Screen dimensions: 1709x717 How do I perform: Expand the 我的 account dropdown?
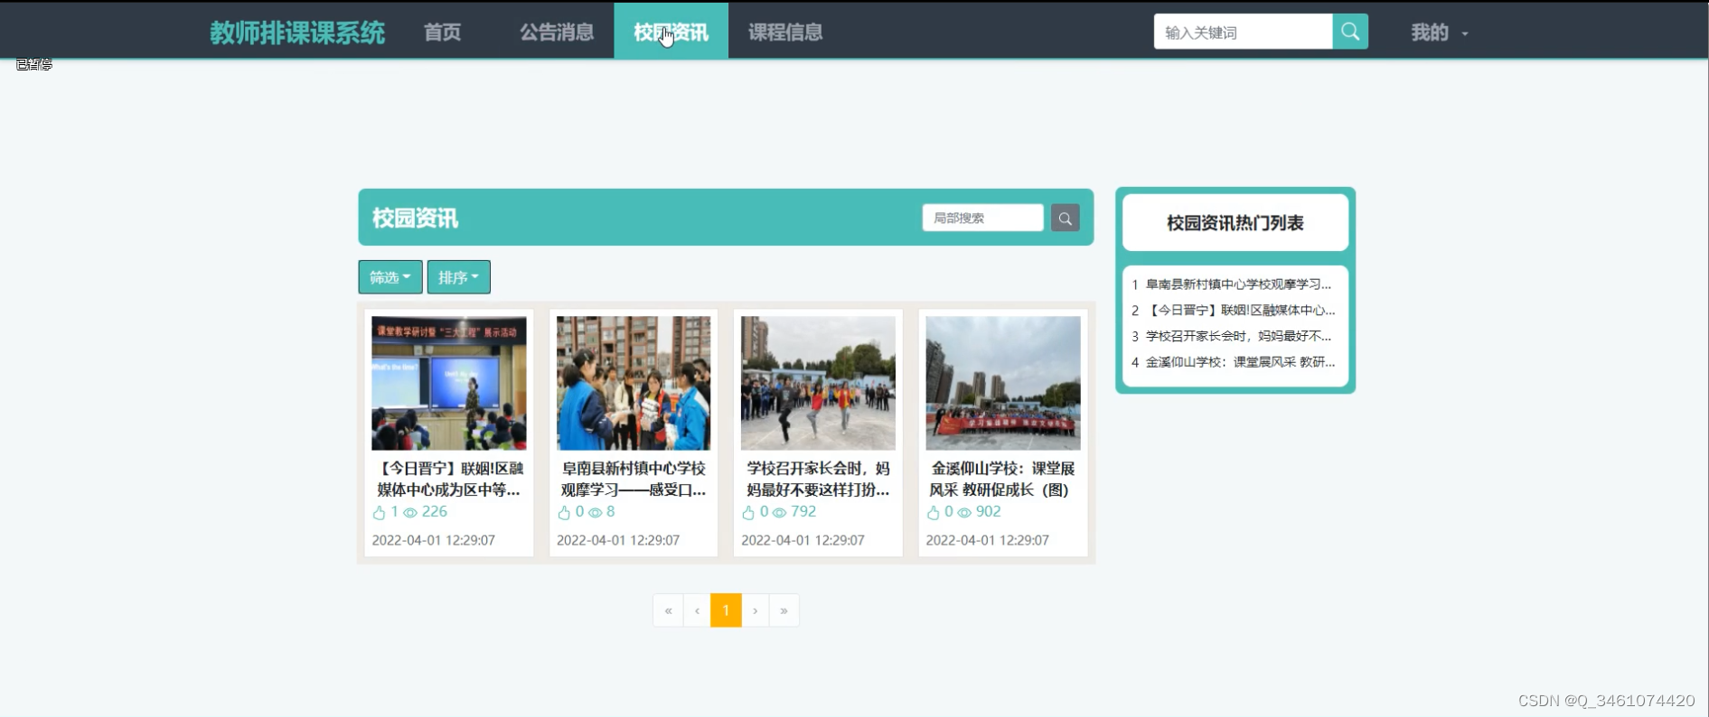1439,33
